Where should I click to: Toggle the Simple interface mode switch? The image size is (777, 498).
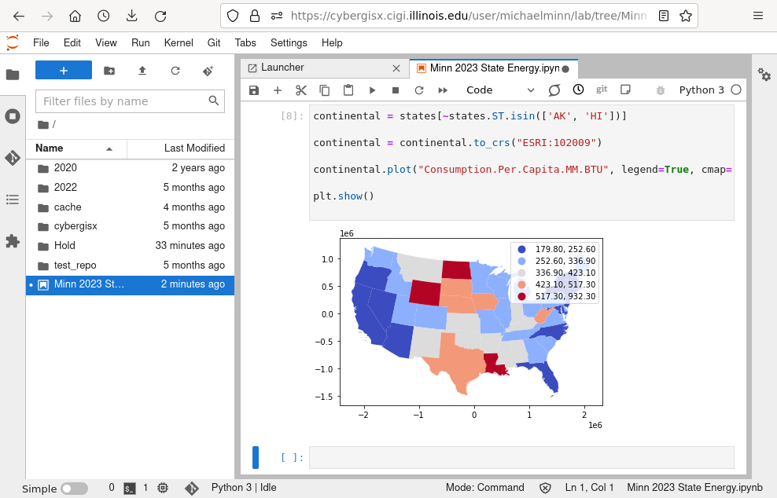[x=75, y=489]
